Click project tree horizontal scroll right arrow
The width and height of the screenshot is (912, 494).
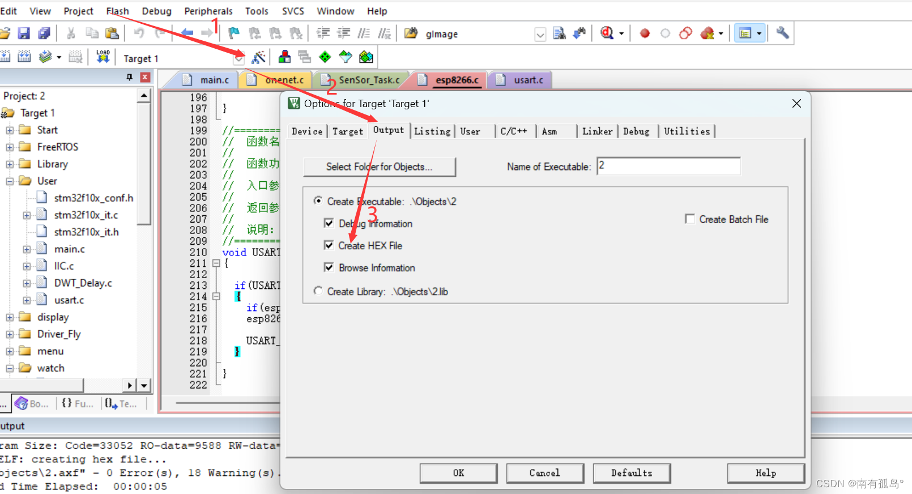point(130,386)
